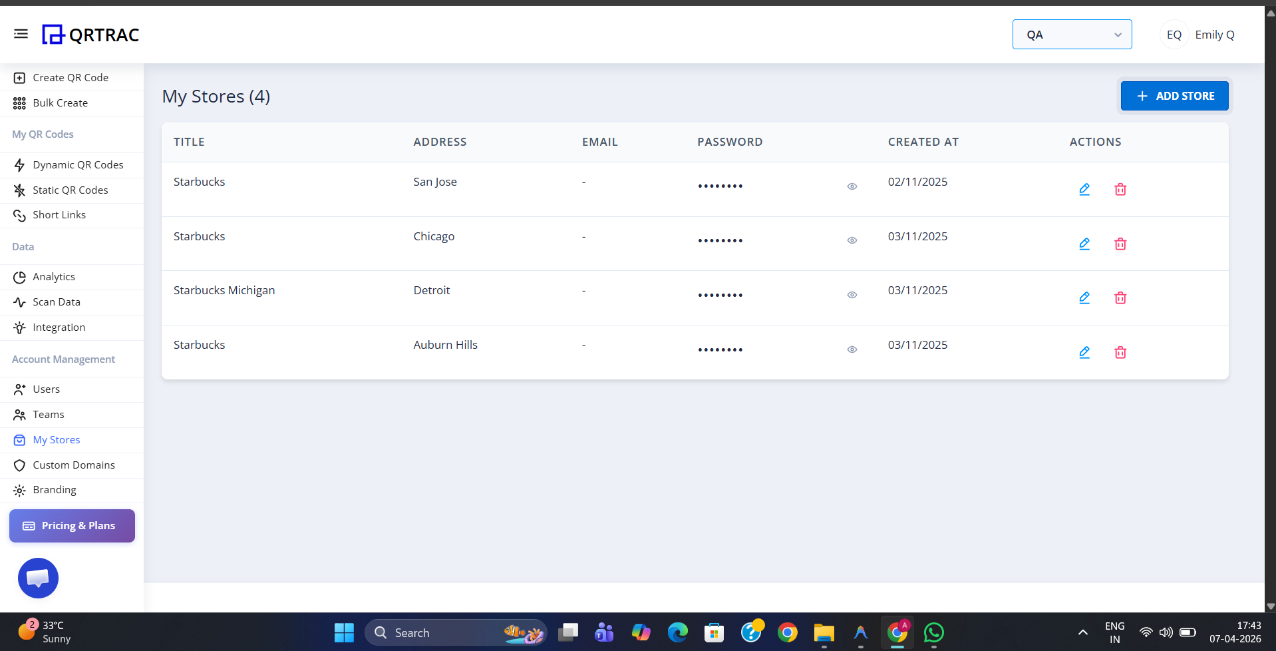Image resolution: width=1276 pixels, height=651 pixels.
Task: Open the chat support widget
Action: pos(38,578)
